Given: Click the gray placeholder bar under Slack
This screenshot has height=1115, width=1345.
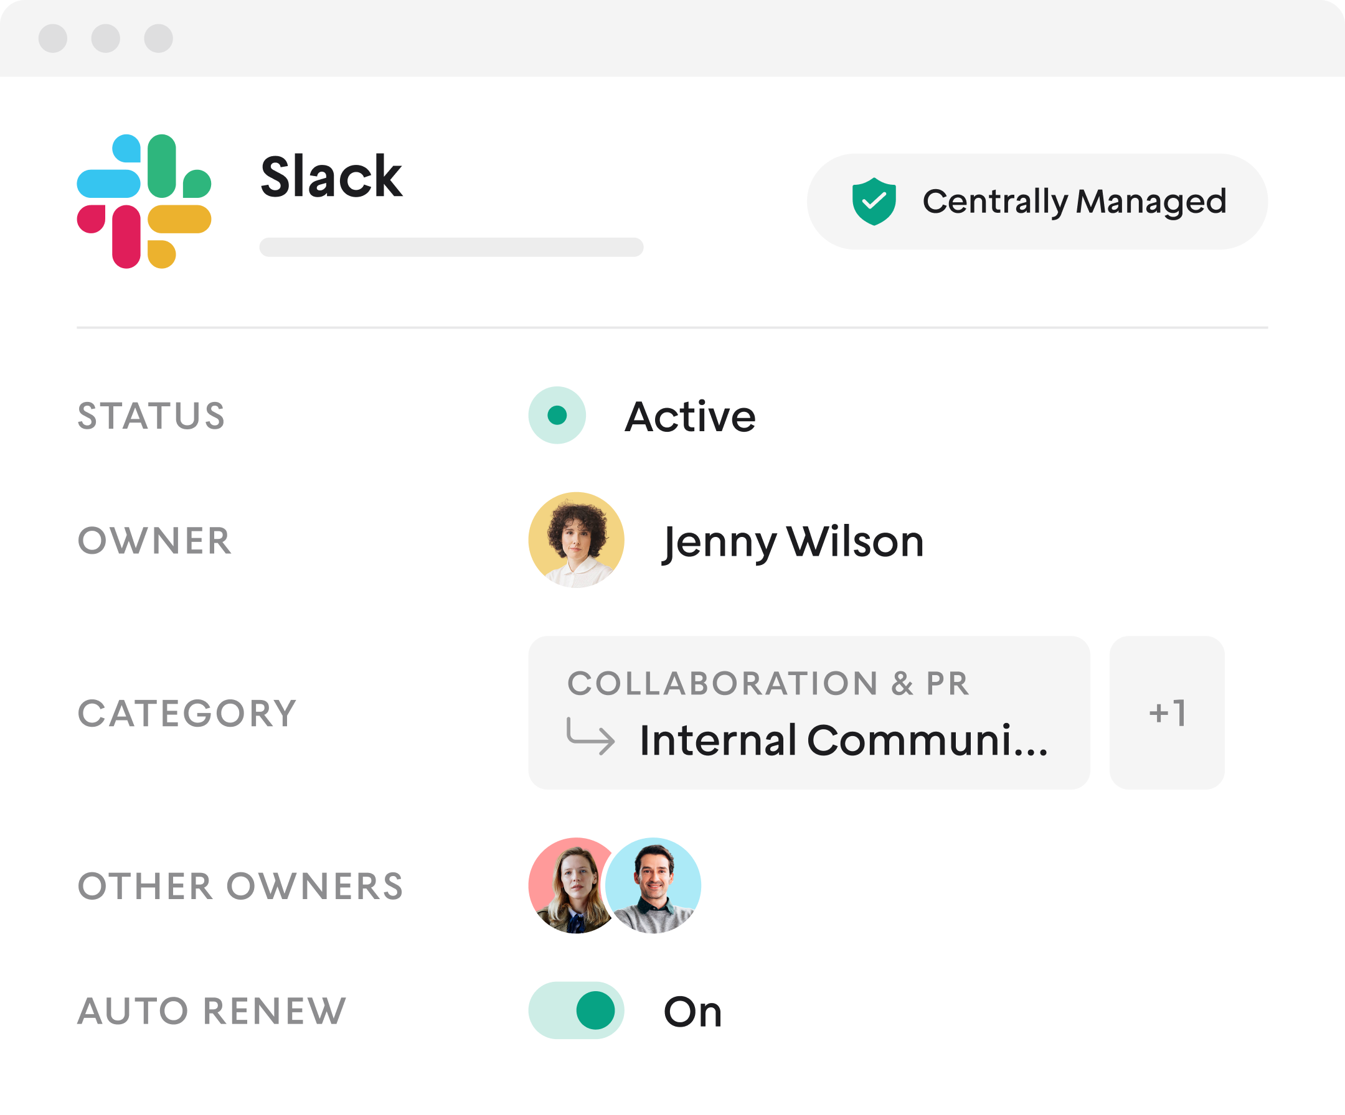Looking at the screenshot, I should pos(451,247).
